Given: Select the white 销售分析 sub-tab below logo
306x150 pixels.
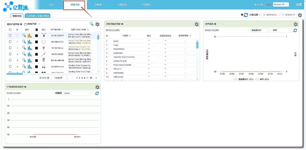Looking at the screenshot, I should [x=17, y=16].
